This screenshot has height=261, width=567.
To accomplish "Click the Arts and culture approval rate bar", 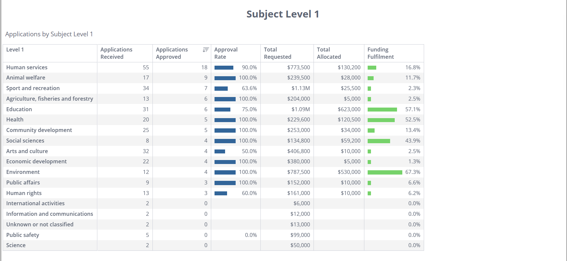I will point(220,151).
